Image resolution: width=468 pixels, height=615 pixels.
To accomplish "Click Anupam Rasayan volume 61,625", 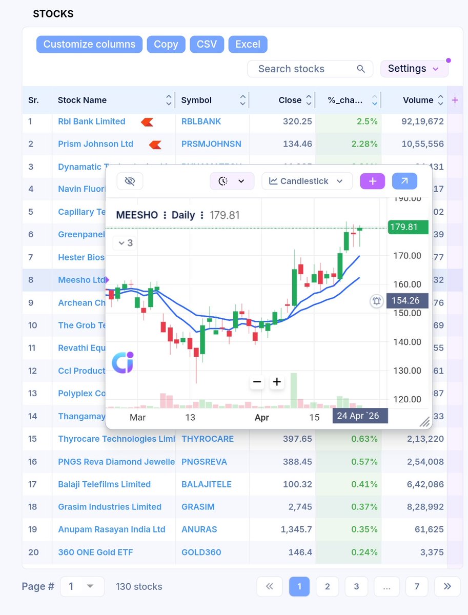I will (429, 529).
